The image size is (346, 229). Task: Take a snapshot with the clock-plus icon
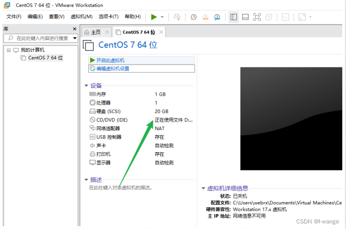click(x=194, y=17)
